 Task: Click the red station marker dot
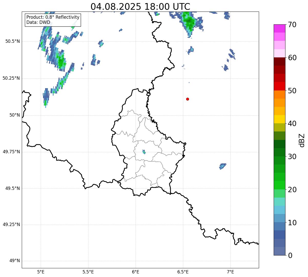pyautogui.click(x=188, y=99)
